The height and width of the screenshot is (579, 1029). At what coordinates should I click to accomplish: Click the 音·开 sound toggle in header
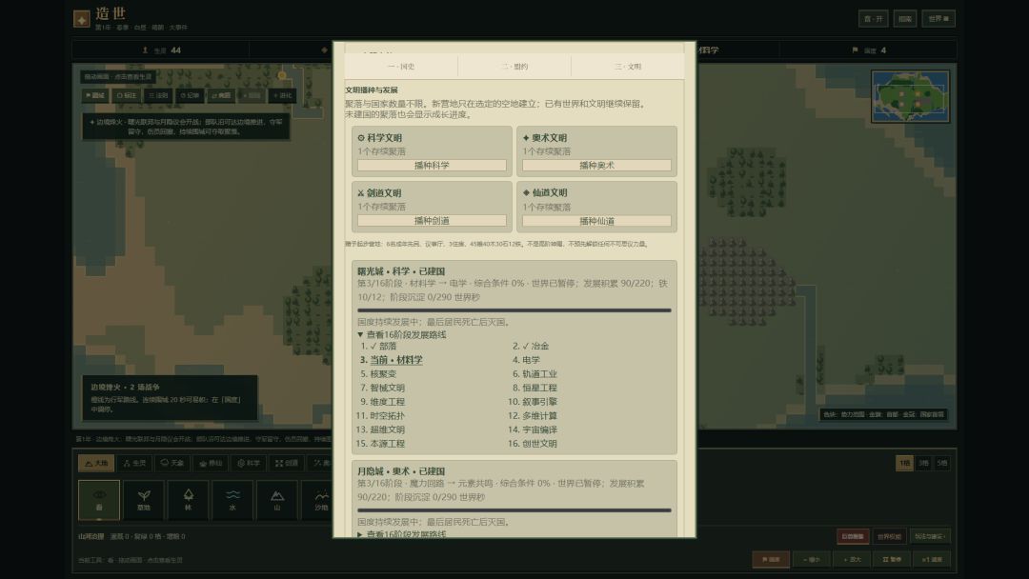coord(874,18)
